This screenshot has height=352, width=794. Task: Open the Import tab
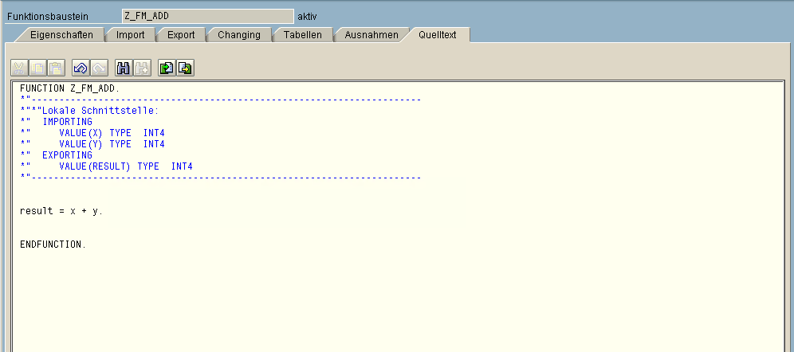coord(130,35)
